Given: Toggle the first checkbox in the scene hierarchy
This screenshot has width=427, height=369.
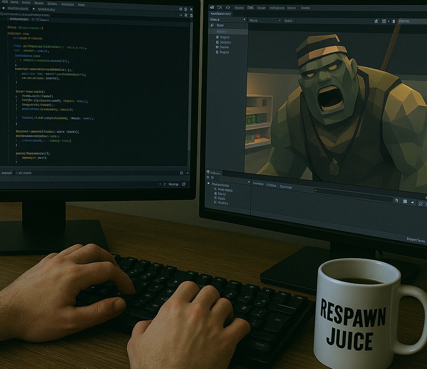Looking at the screenshot, I should coord(217,37).
